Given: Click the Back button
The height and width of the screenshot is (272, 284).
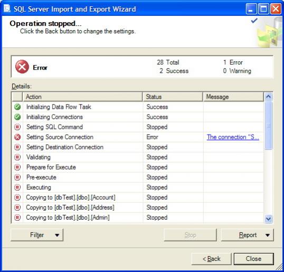Looking at the screenshot, I should click(212, 259).
